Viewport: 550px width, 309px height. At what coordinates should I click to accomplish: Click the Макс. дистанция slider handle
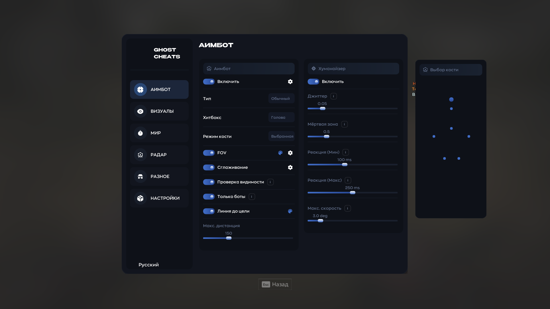pyautogui.click(x=229, y=238)
